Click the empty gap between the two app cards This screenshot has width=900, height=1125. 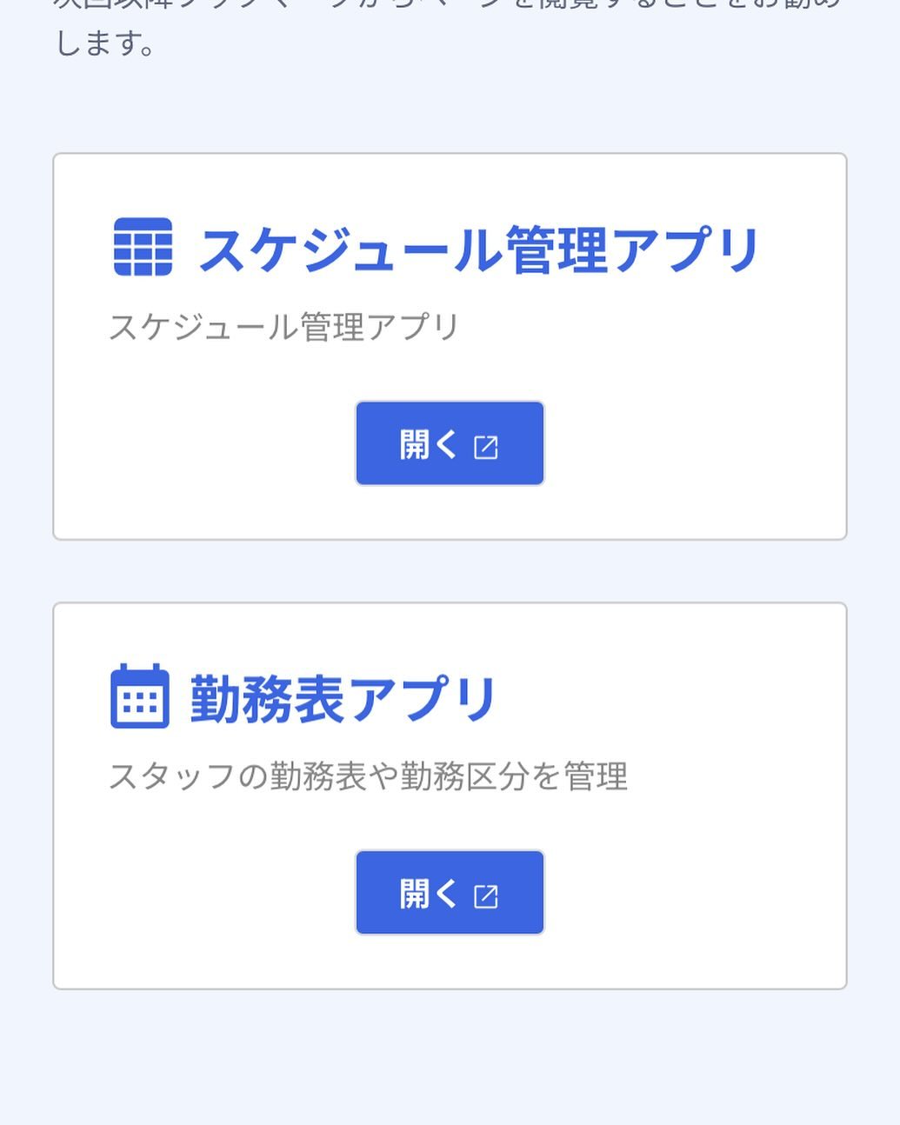450,571
